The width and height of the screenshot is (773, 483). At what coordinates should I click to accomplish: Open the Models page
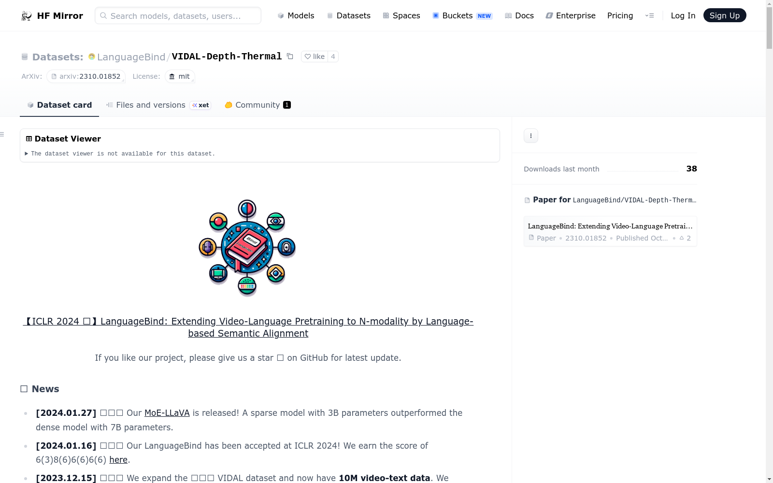pyautogui.click(x=296, y=15)
